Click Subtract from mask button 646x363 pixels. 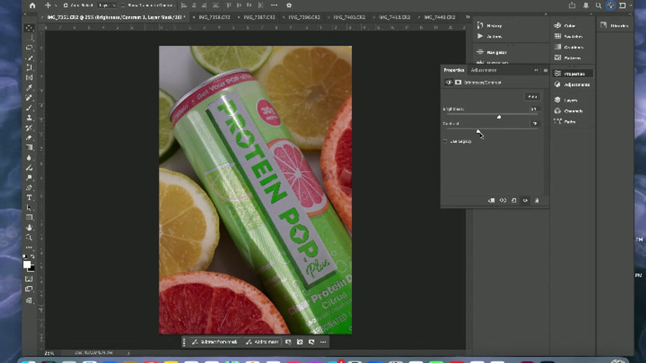pos(215,342)
